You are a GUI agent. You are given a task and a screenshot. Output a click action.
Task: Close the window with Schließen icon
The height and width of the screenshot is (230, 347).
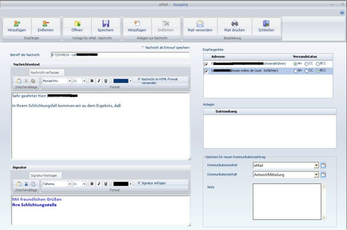(x=266, y=24)
